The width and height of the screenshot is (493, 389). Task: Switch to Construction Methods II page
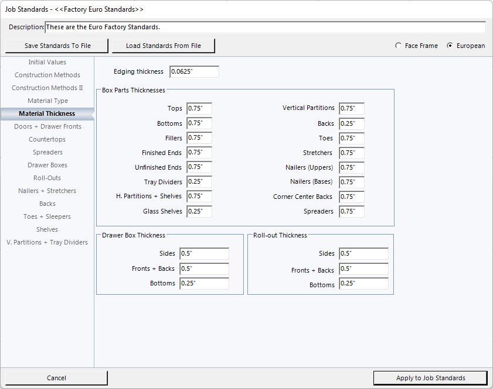(x=47, y=88)
